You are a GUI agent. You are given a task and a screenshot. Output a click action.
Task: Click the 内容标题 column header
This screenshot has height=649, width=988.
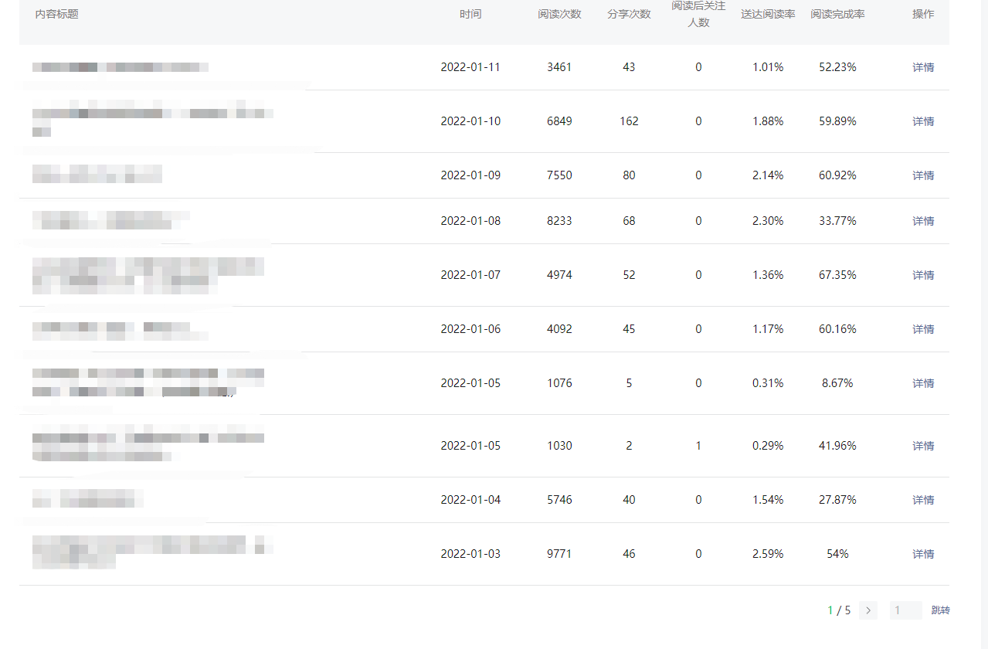(x=56, y=14)
